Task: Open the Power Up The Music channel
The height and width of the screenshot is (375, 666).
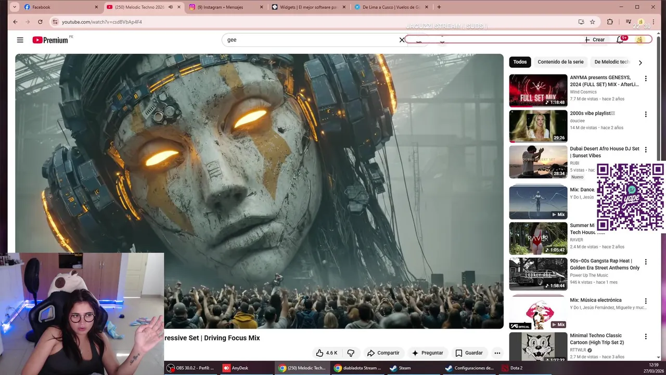Action: (x=589, y=276)
